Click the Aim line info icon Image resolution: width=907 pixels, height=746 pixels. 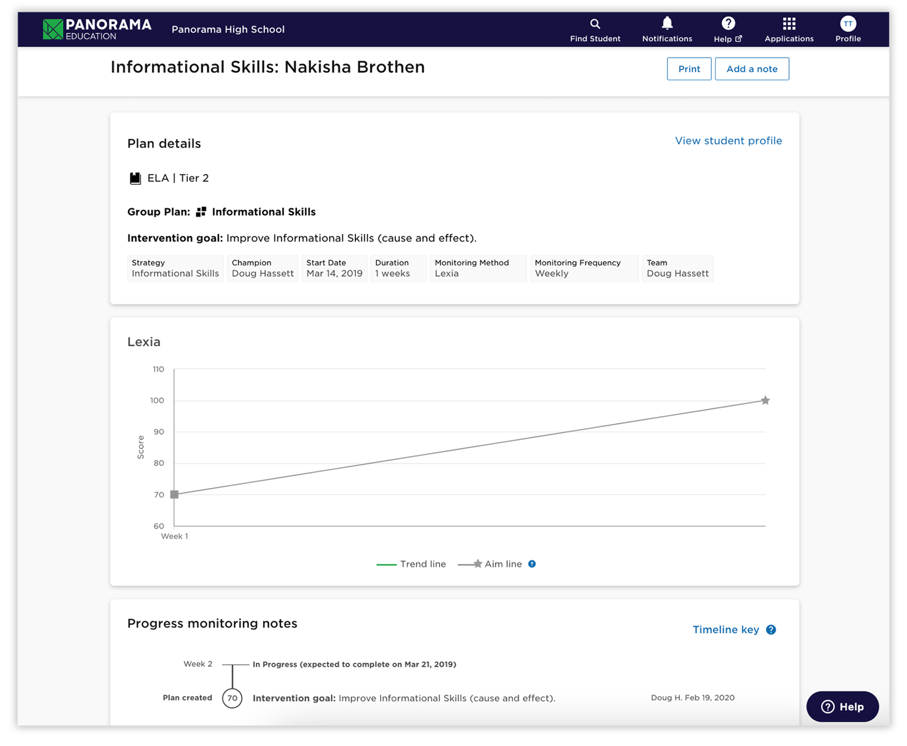click(x=532, y=564)
